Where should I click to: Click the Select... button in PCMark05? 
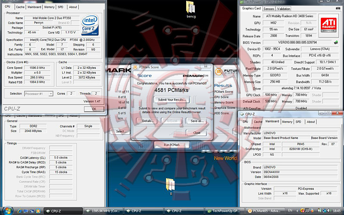[x=121, y=132]
